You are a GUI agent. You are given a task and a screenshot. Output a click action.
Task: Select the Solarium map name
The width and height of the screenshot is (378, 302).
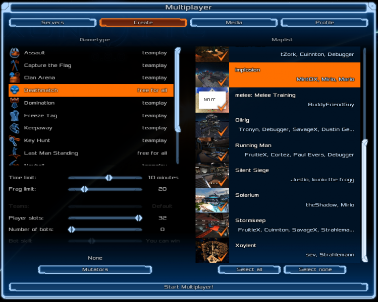pos(247,195)
